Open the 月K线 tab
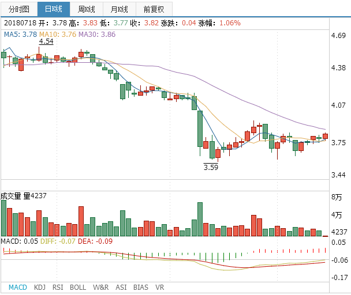Screen dimensions: 351x295 (x=120, y=9)
